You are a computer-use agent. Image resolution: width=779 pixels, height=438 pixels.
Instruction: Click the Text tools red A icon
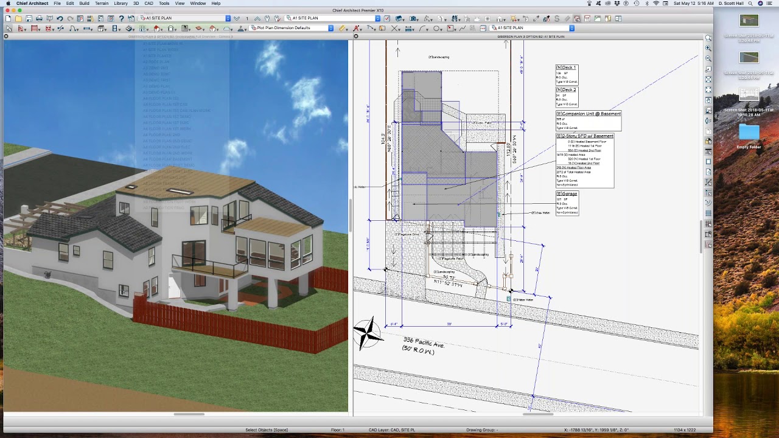[357, 28]
